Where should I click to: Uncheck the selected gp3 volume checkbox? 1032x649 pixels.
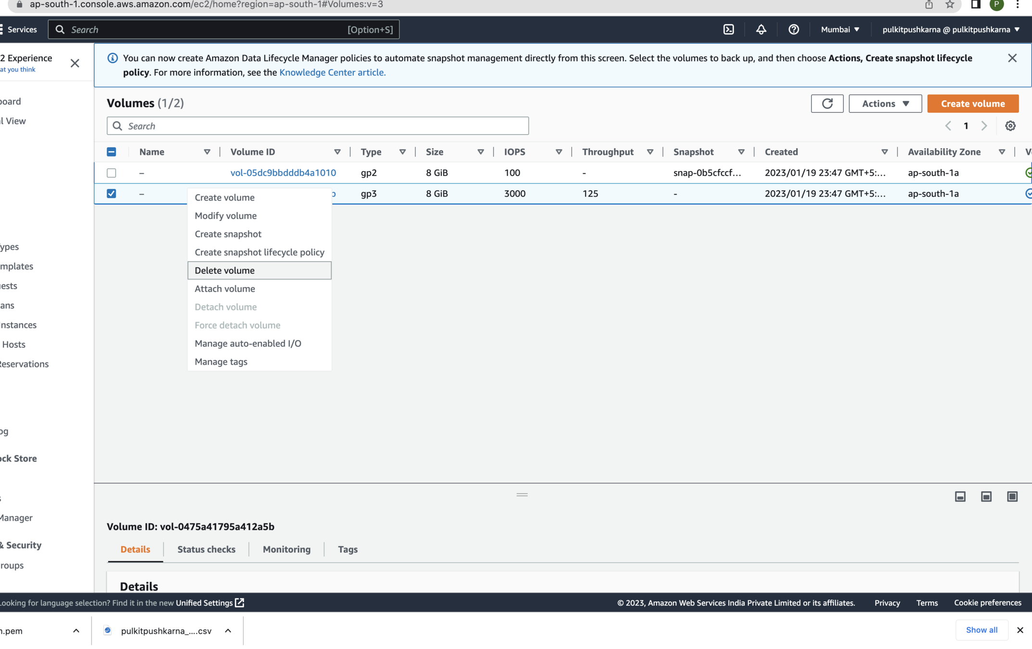click(112, 193)
